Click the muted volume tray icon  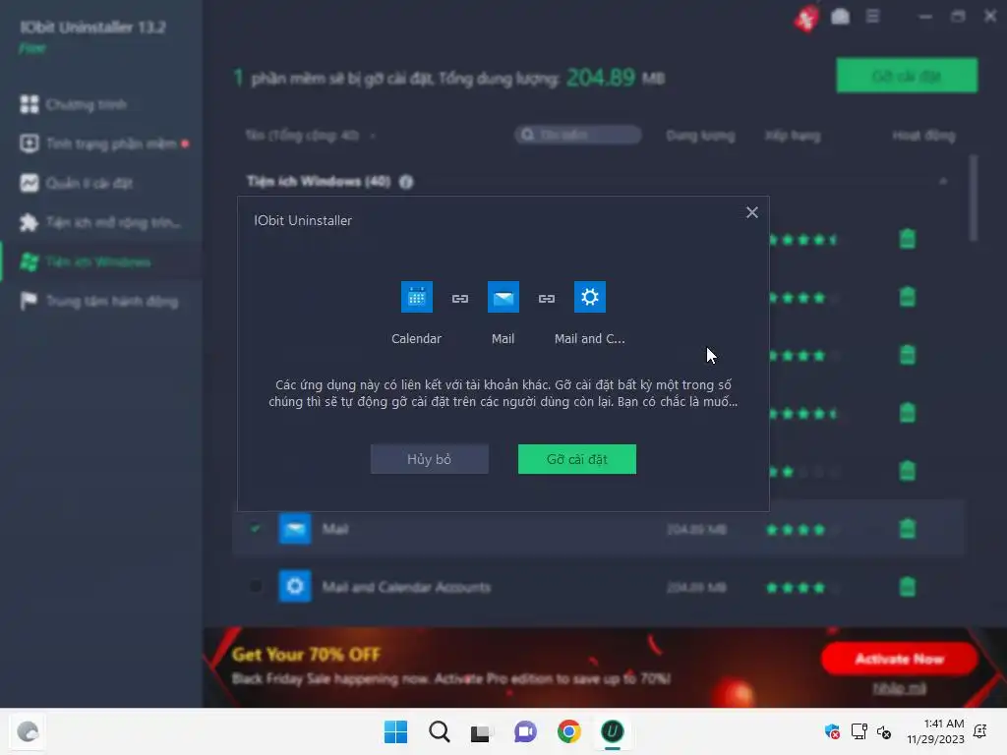884,731
